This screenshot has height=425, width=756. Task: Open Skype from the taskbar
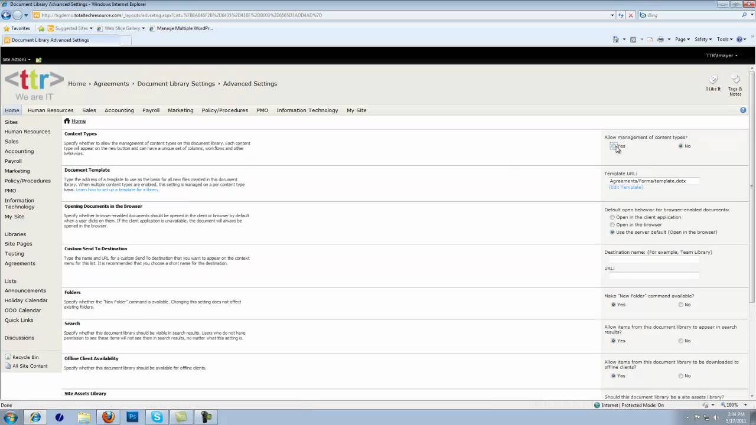pos(157,417)
